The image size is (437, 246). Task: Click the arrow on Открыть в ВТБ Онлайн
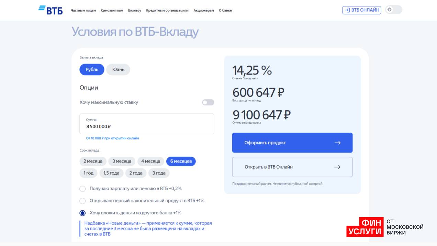[x=337, y=167]
